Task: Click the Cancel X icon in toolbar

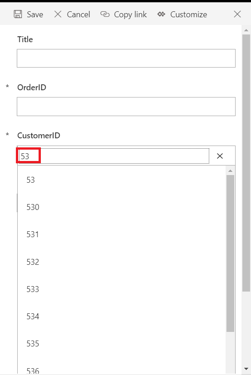Action: click(58, 15)
